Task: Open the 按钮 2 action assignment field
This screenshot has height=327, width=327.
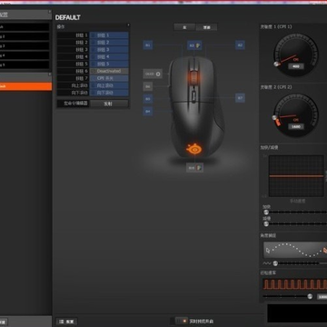Action: point(109,43)
